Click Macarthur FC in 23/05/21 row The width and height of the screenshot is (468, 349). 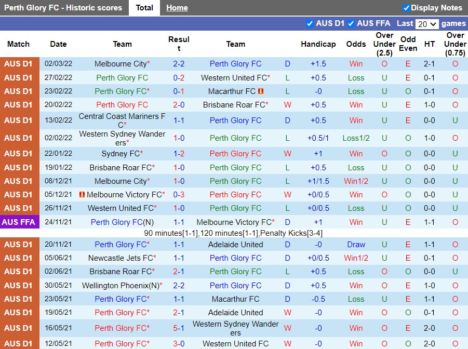pyautogui.click(x=235, y=299)
